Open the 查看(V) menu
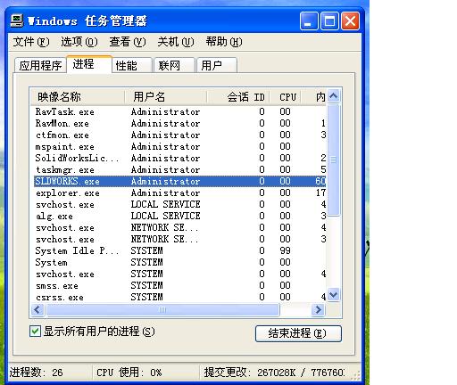 128,42
